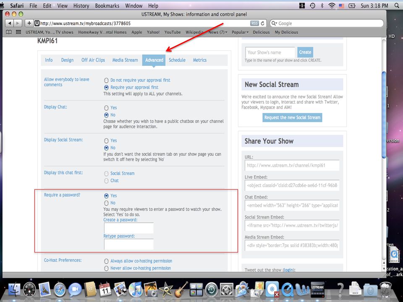Set Display Chat to No
The width and height of the screenshot is (403, 302).
coord(106,115)
